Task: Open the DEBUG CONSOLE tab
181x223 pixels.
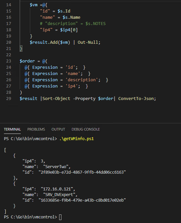Action: [x=86, y=129]
